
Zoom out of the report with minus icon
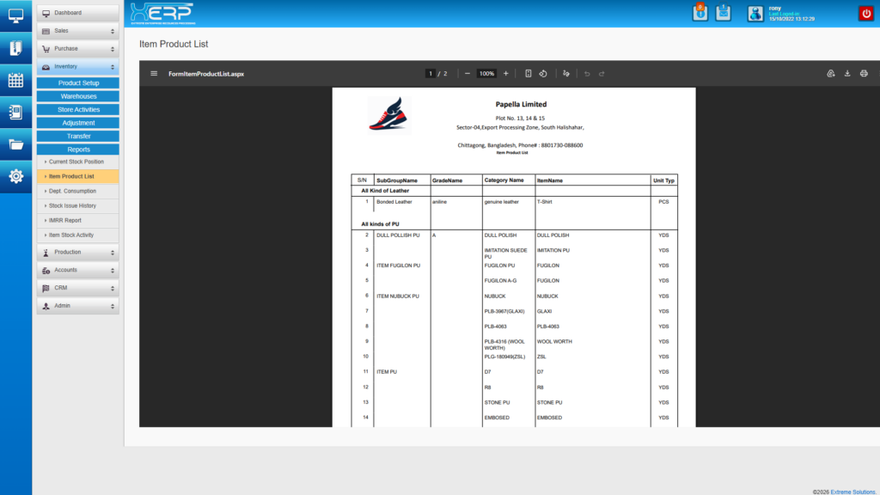(467, 73)
